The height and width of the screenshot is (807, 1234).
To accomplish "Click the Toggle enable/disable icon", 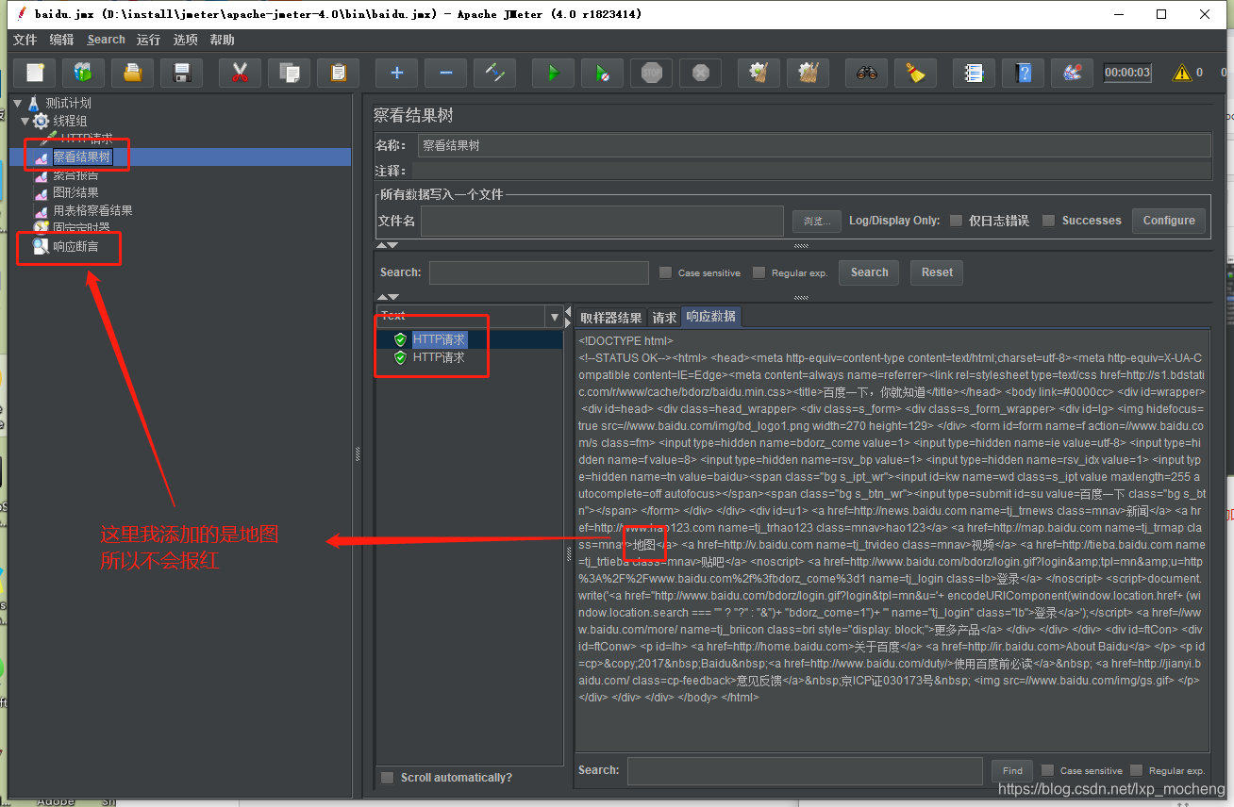I will (495, 73).
